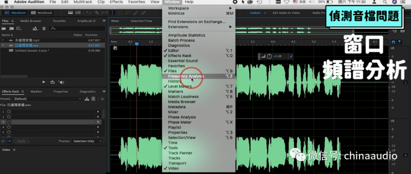
Task: Click Insert into Multitrack icon
Action: pos(35,28)
